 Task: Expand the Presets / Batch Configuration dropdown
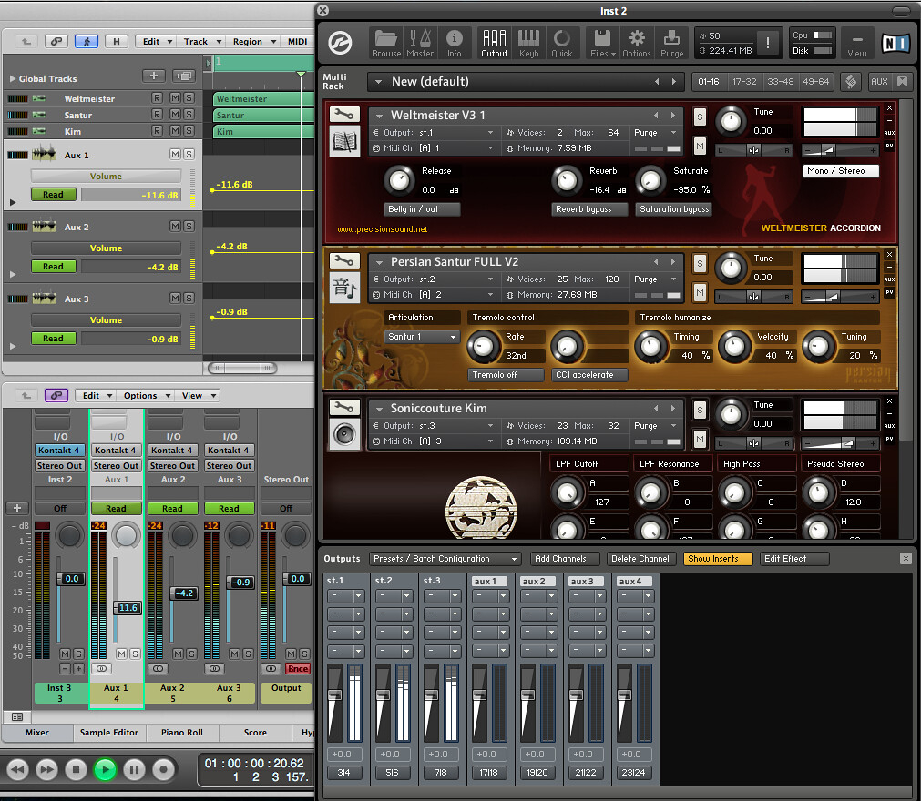445,559
